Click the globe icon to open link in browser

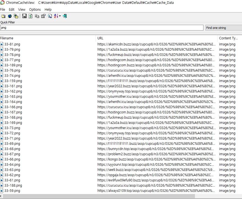point(10,16)
